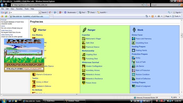Click the Warrior shield profession icon
Screen dimensions: 183x103
coord(34,30)
